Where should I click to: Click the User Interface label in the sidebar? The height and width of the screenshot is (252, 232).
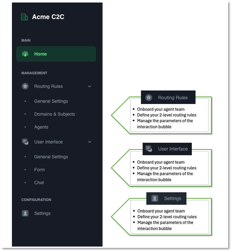pyautogui.click(x=48, y=142)
